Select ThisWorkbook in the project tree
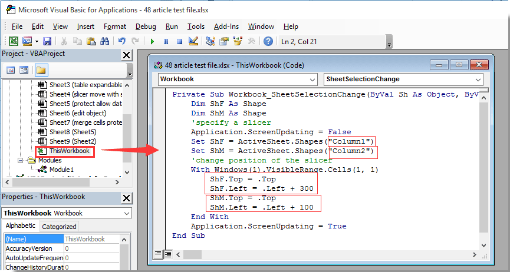This screenshot has height=272, width=510. (x=69, y=151)
